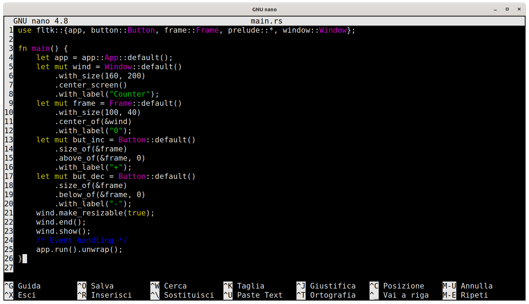Click the .with_label("+") line
This screenshot has height=304, width=529.
pos(93,167)
